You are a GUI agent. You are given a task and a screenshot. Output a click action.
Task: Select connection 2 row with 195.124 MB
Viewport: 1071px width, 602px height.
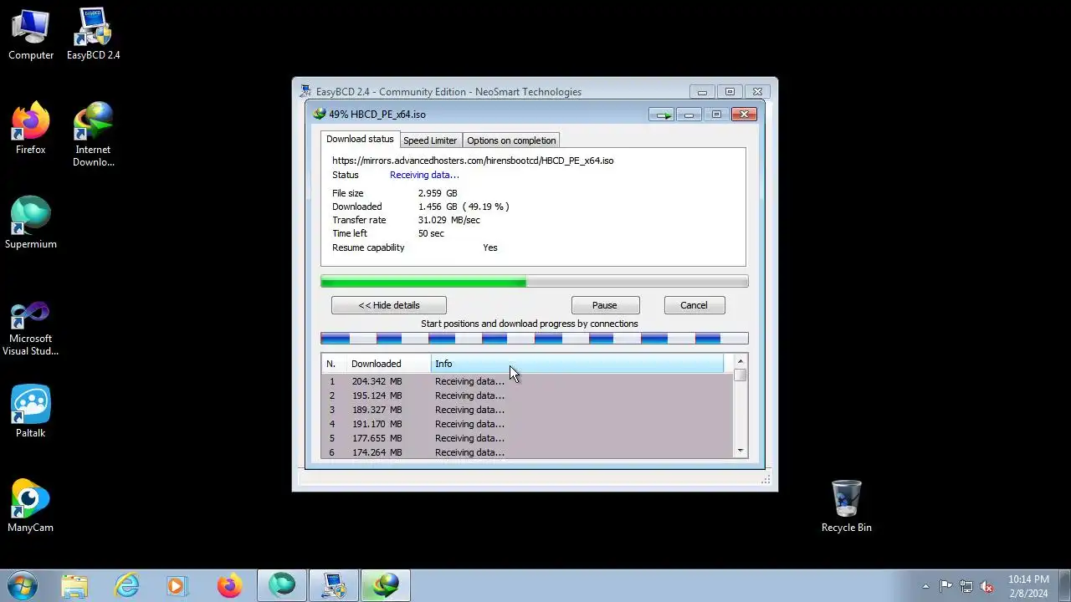click(x=527, y=395)
